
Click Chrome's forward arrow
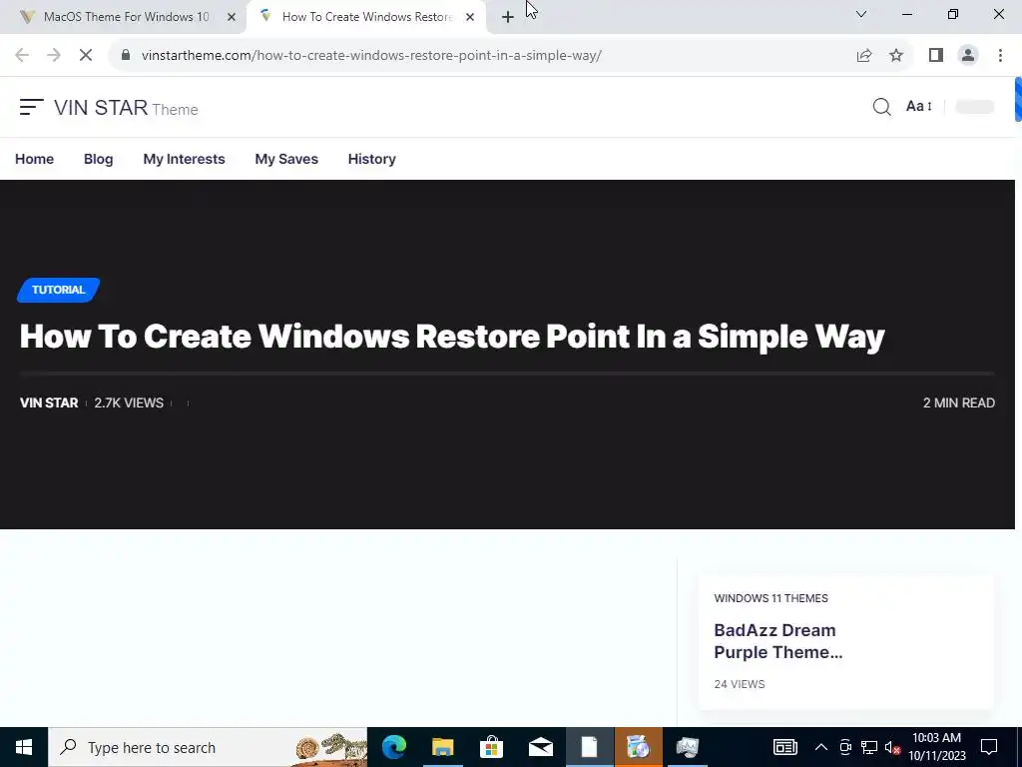pos(54,56)
